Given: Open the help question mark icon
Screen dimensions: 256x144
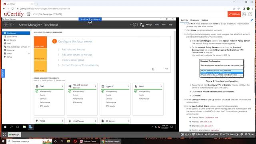Looking at the screenshot, I should [x=250, y=14].
